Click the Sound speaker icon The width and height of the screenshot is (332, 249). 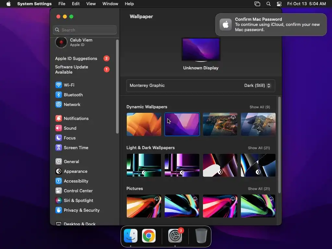click(58, 128)
